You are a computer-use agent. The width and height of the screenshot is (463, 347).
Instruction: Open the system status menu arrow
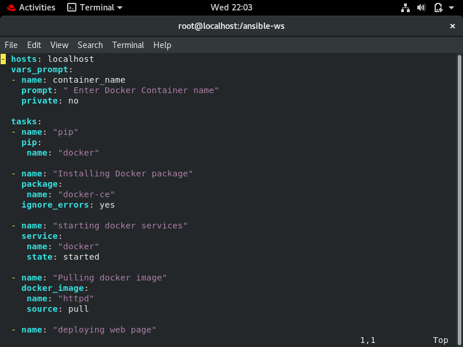click(450, 8)
